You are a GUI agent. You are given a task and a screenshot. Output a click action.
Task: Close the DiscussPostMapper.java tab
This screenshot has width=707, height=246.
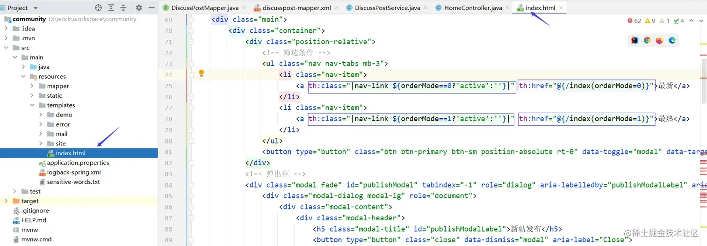244,8
